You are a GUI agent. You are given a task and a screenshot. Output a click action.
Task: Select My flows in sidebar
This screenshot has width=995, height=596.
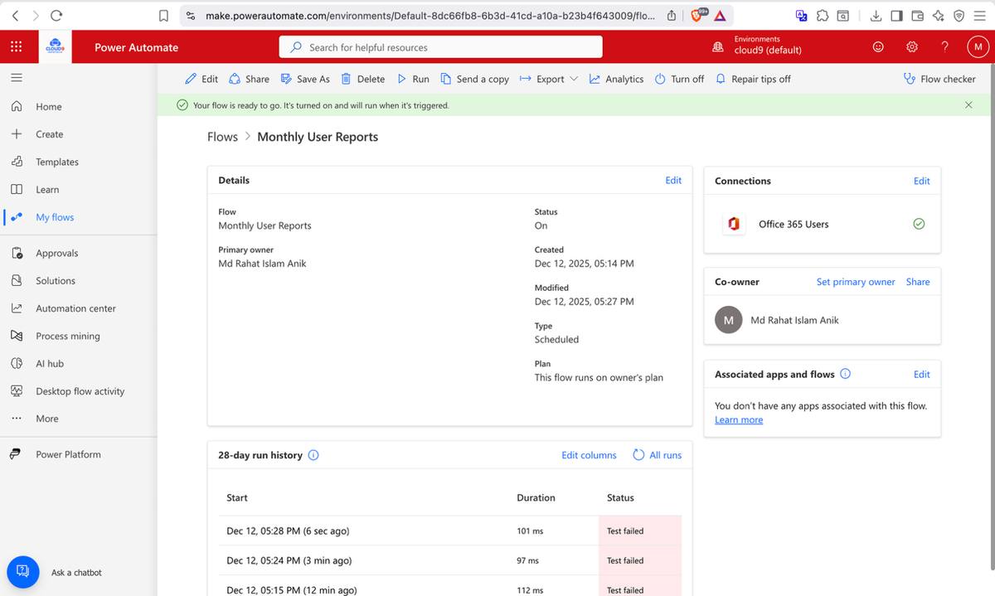[x=55, y=217]
